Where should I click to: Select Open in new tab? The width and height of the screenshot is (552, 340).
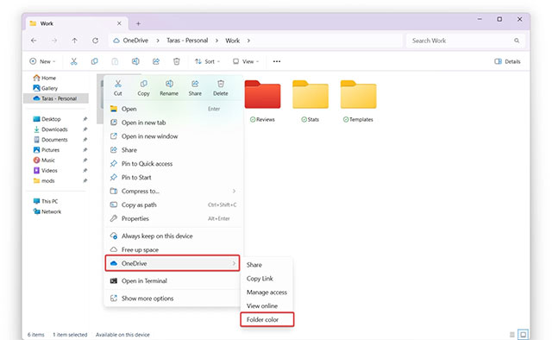coord(172,123)
